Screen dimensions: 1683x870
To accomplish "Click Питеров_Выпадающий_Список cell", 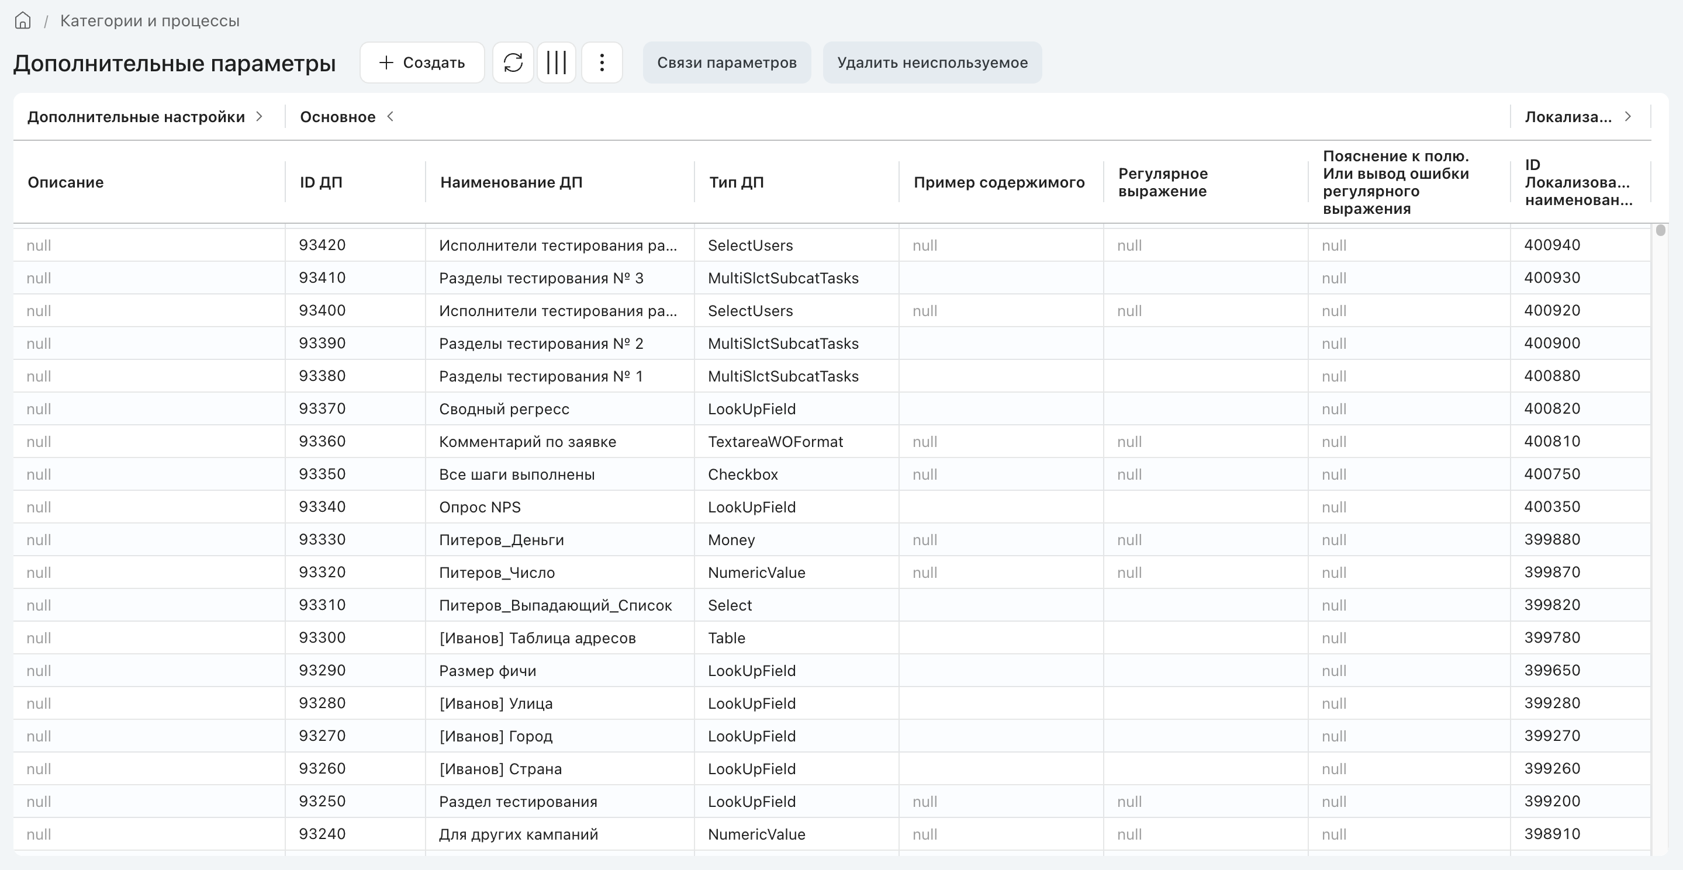I will (560, 605).
